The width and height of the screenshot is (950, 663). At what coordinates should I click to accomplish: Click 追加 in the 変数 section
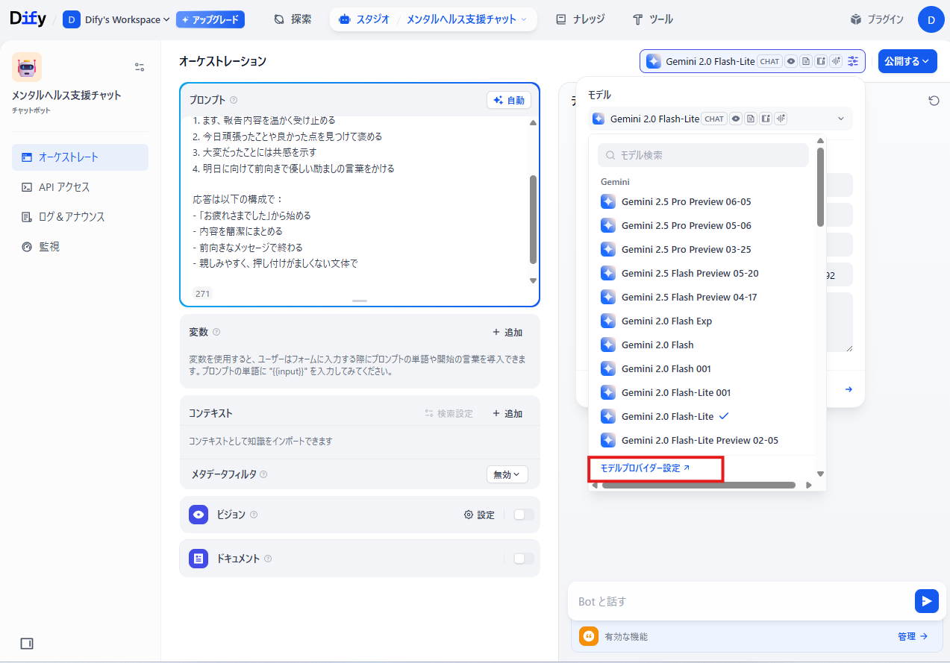point(507,333)
